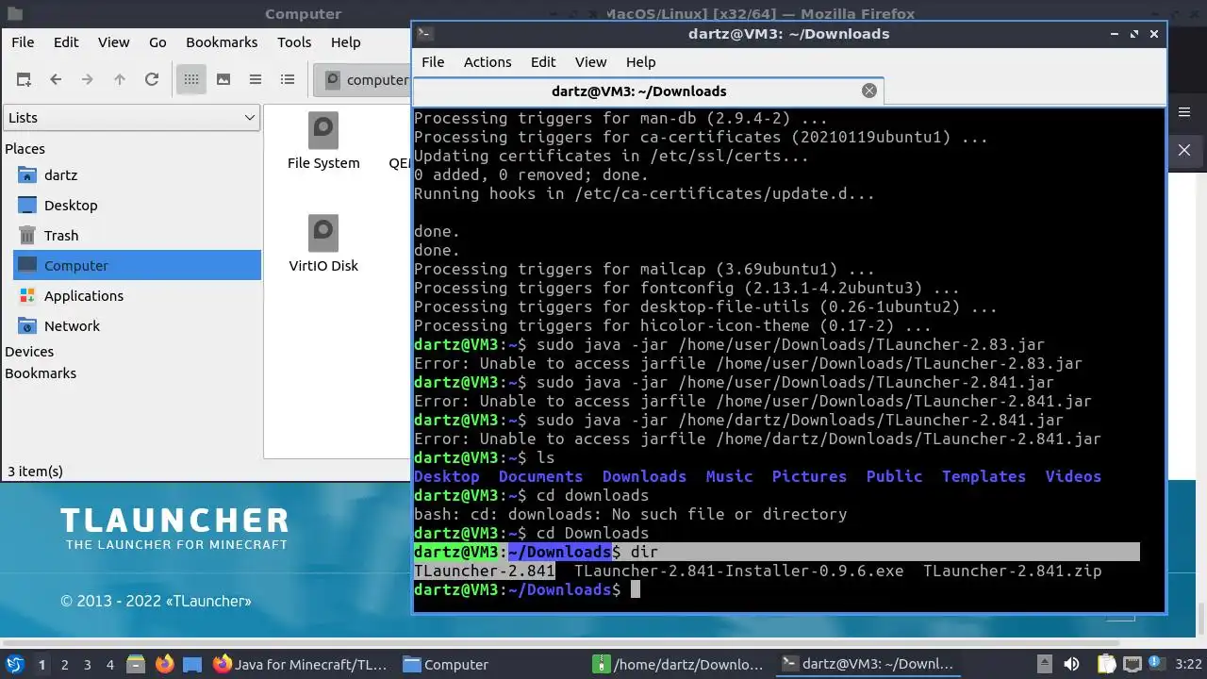
Task: Switch file manager to thumbnail view
Action: click(x=223, y=80)
